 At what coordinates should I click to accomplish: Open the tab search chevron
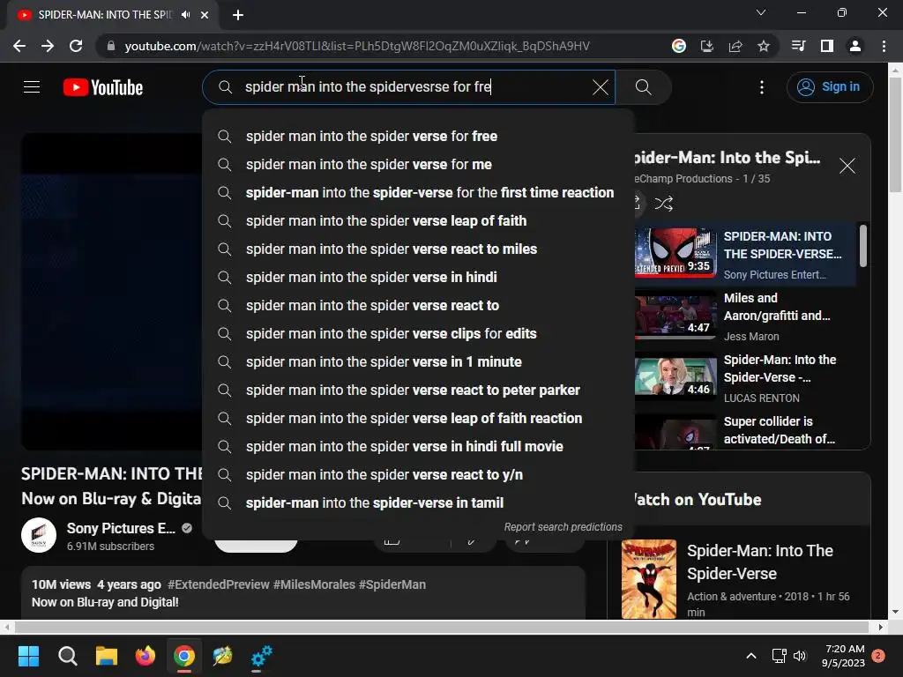point(760,12)
